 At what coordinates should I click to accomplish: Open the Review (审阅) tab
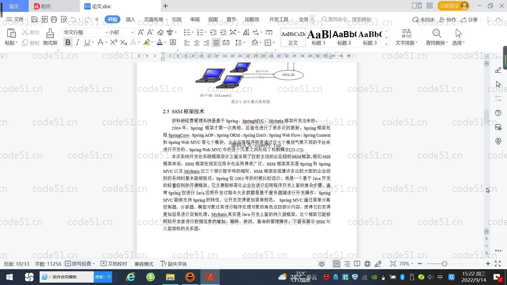[195, 19]
